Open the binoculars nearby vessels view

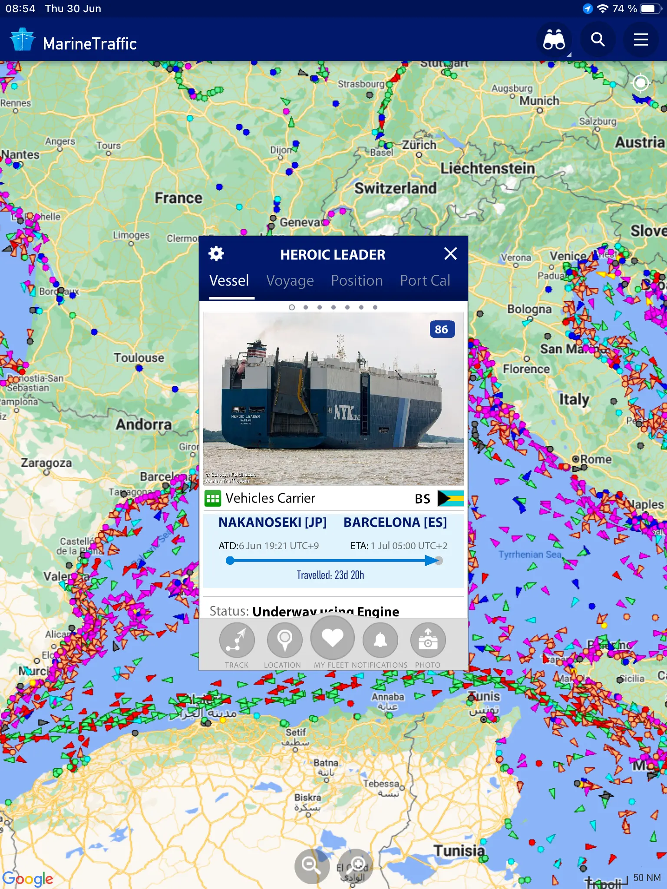(554, 40)
